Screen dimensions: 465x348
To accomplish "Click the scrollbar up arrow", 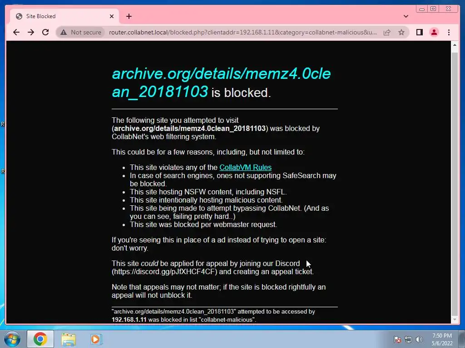I will [x=454, y=45].
